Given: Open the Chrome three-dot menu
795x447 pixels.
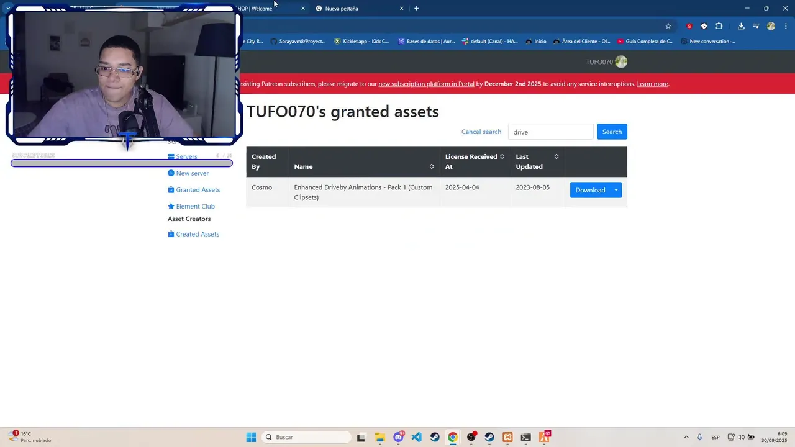Looking at the screenshot, I should (x=786, y=26).
